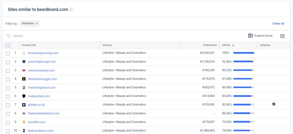Image resolution: width=293 pixels, height=134 pixels.
Task: Click the gillette.co.uk favicon
Action: click(24, 105)
